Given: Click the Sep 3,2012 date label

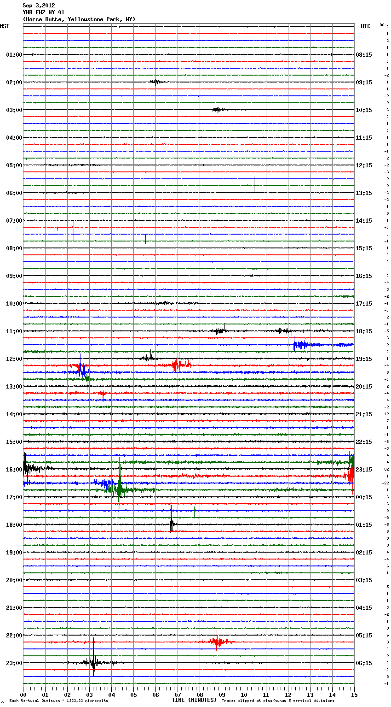Looking at the screenshot, I should click(39, 6).
